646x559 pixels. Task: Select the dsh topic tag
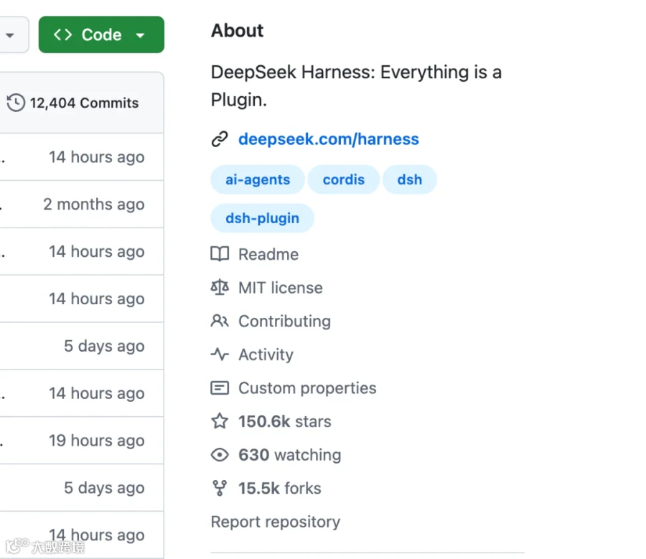click(x=410, y=179)
